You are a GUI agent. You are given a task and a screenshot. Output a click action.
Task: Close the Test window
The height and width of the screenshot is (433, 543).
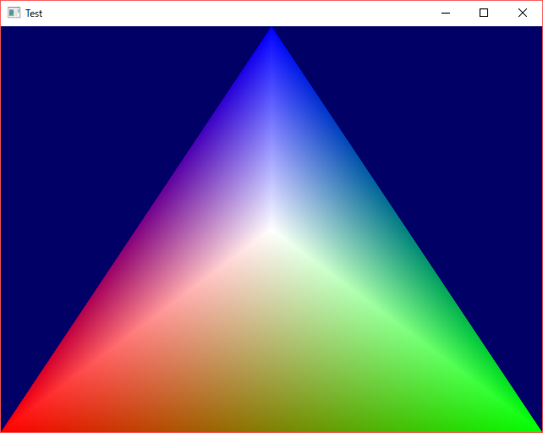pos(523,13)
